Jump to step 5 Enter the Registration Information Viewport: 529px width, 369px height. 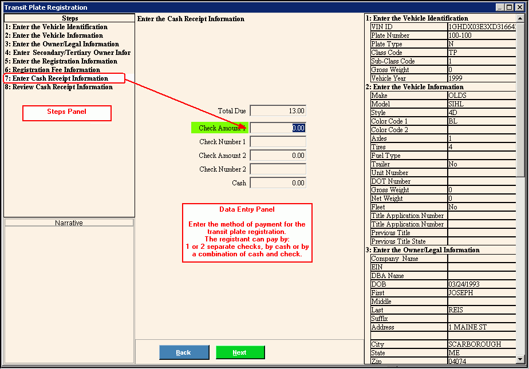pos(61,61)
